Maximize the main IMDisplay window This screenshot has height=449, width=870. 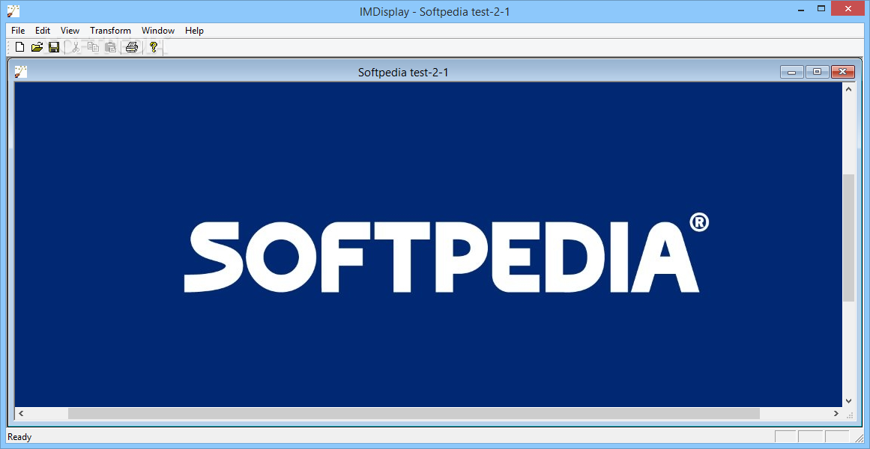point(822,8)
